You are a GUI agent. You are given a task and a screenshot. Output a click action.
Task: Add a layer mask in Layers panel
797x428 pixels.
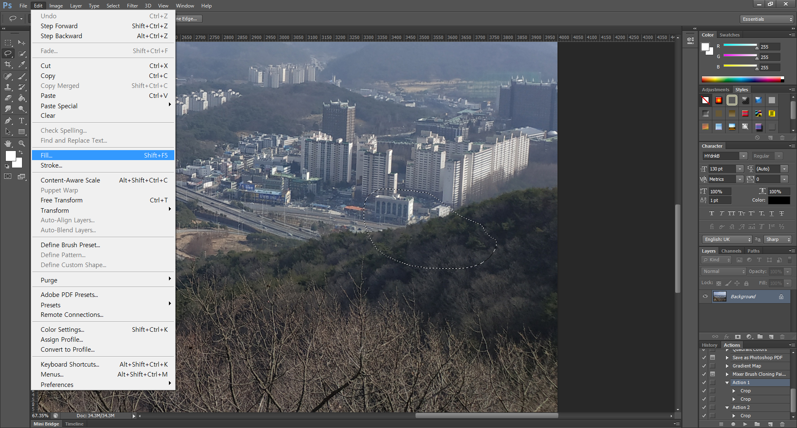[738, 337]
